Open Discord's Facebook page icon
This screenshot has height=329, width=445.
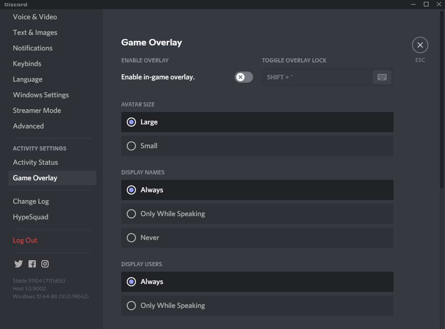(32, 264)
